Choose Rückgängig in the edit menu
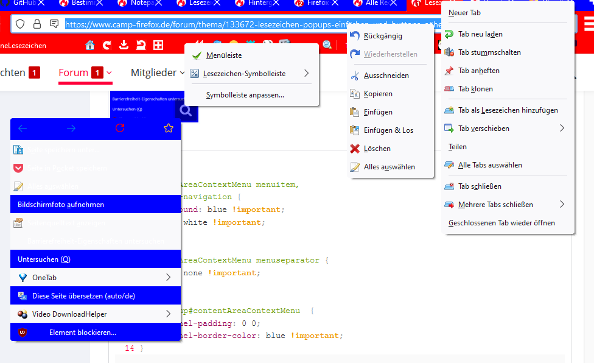594x363 pixels. click(391, 36)
